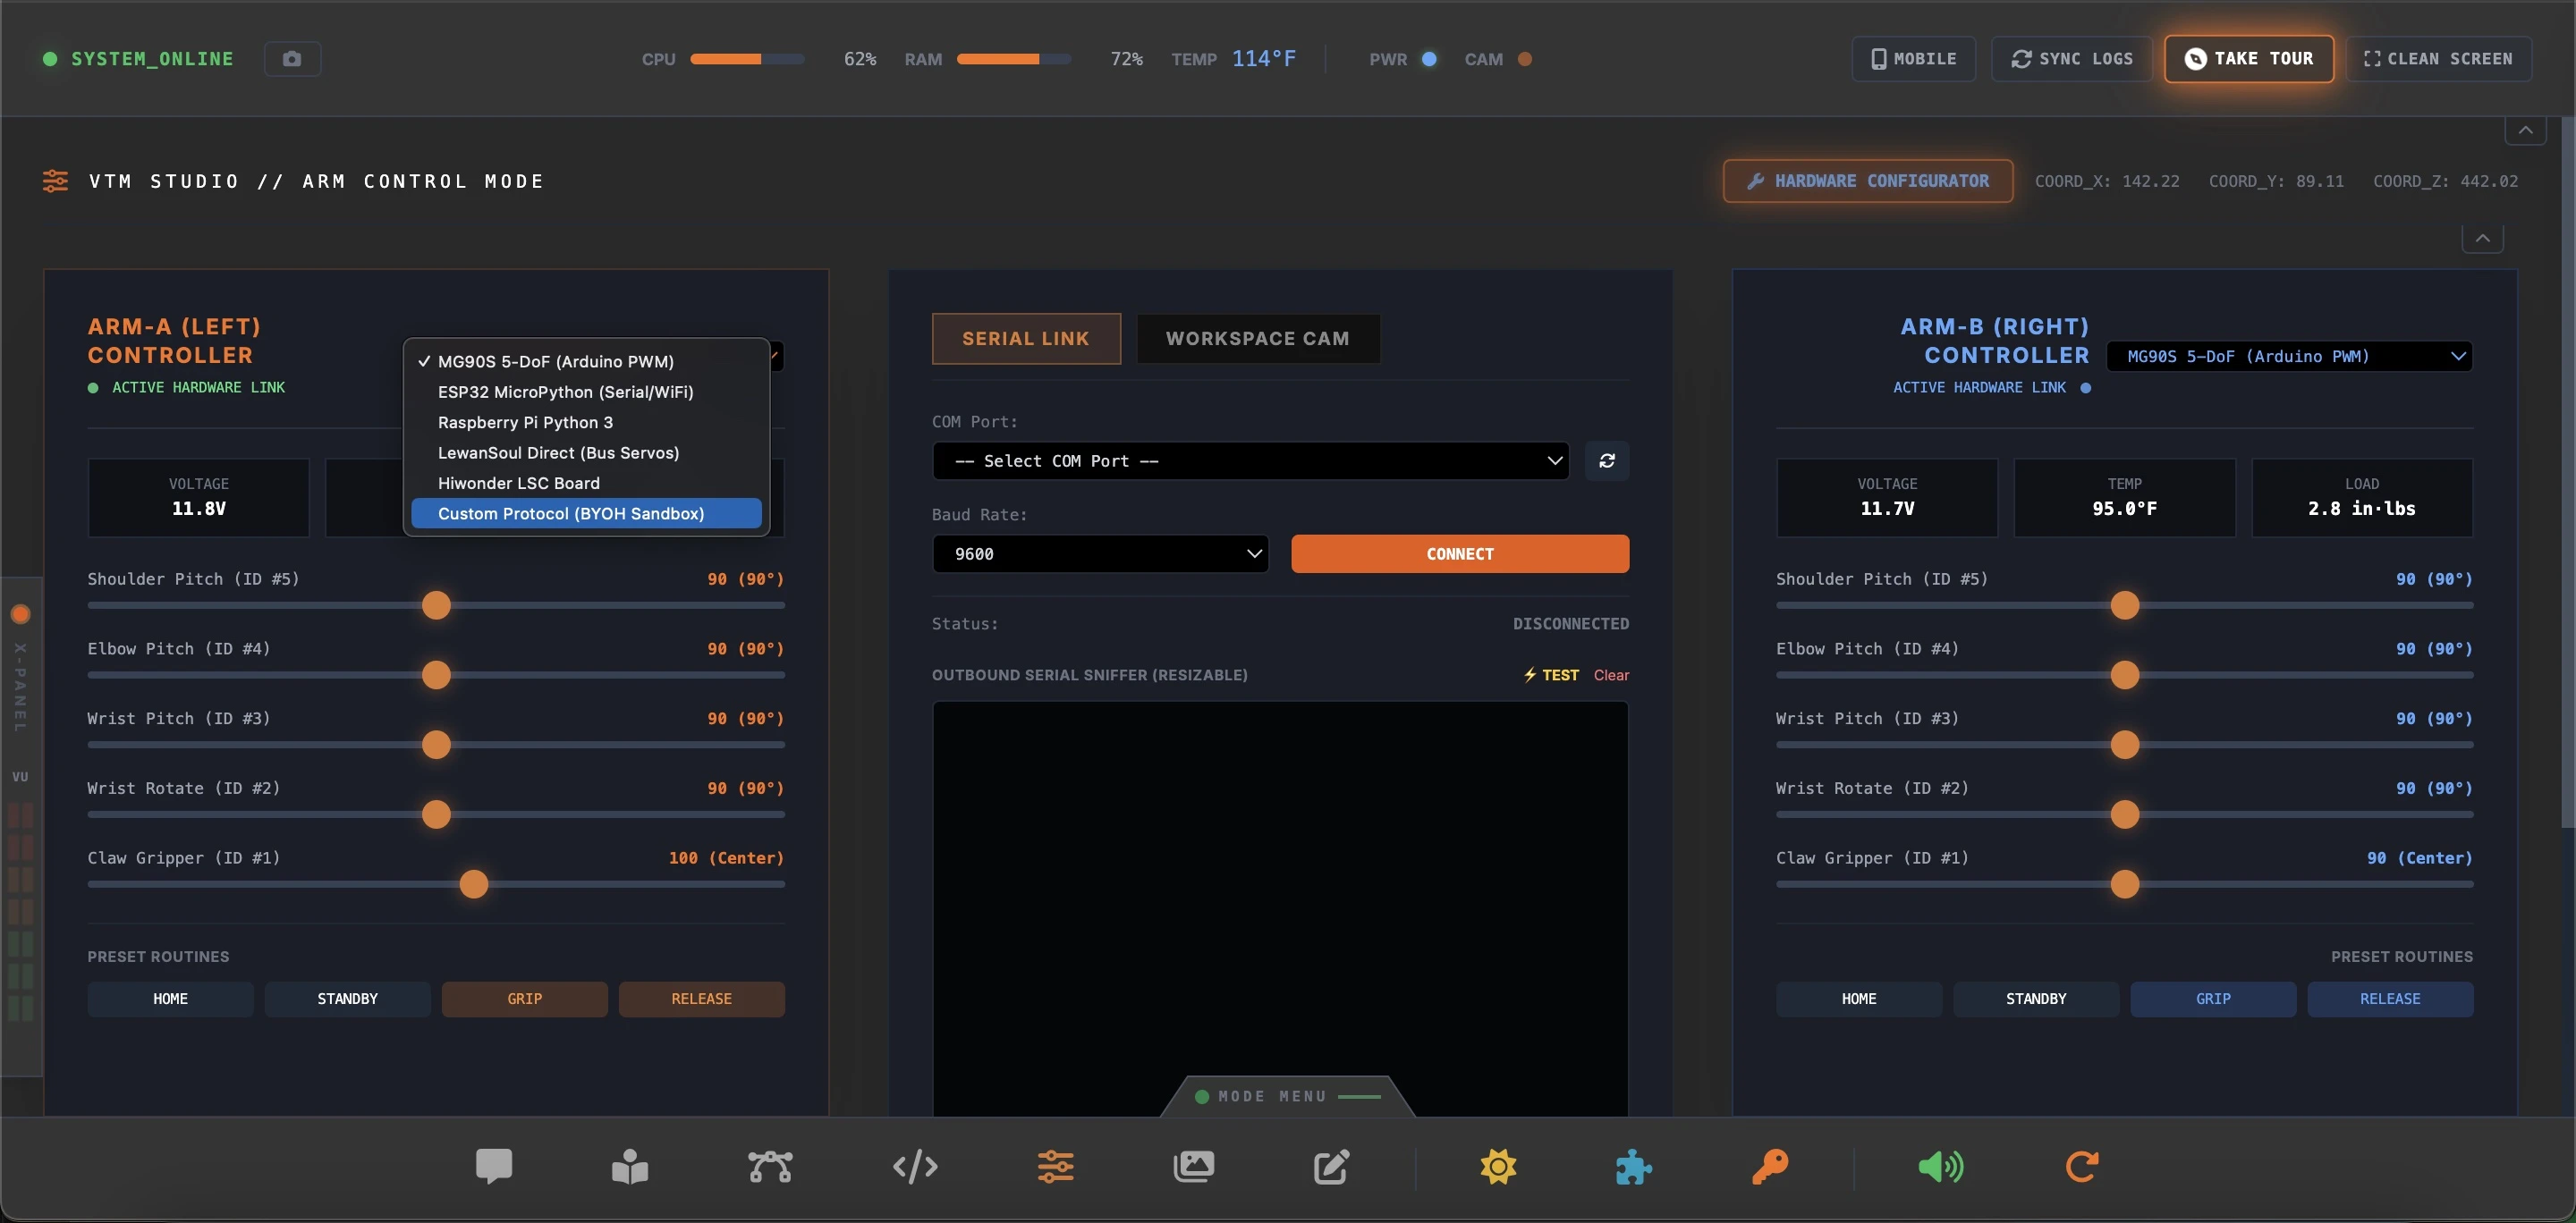Click the SYSTEM_ONLINE status indicator
2576x1223 pixels.
point(138,59)
